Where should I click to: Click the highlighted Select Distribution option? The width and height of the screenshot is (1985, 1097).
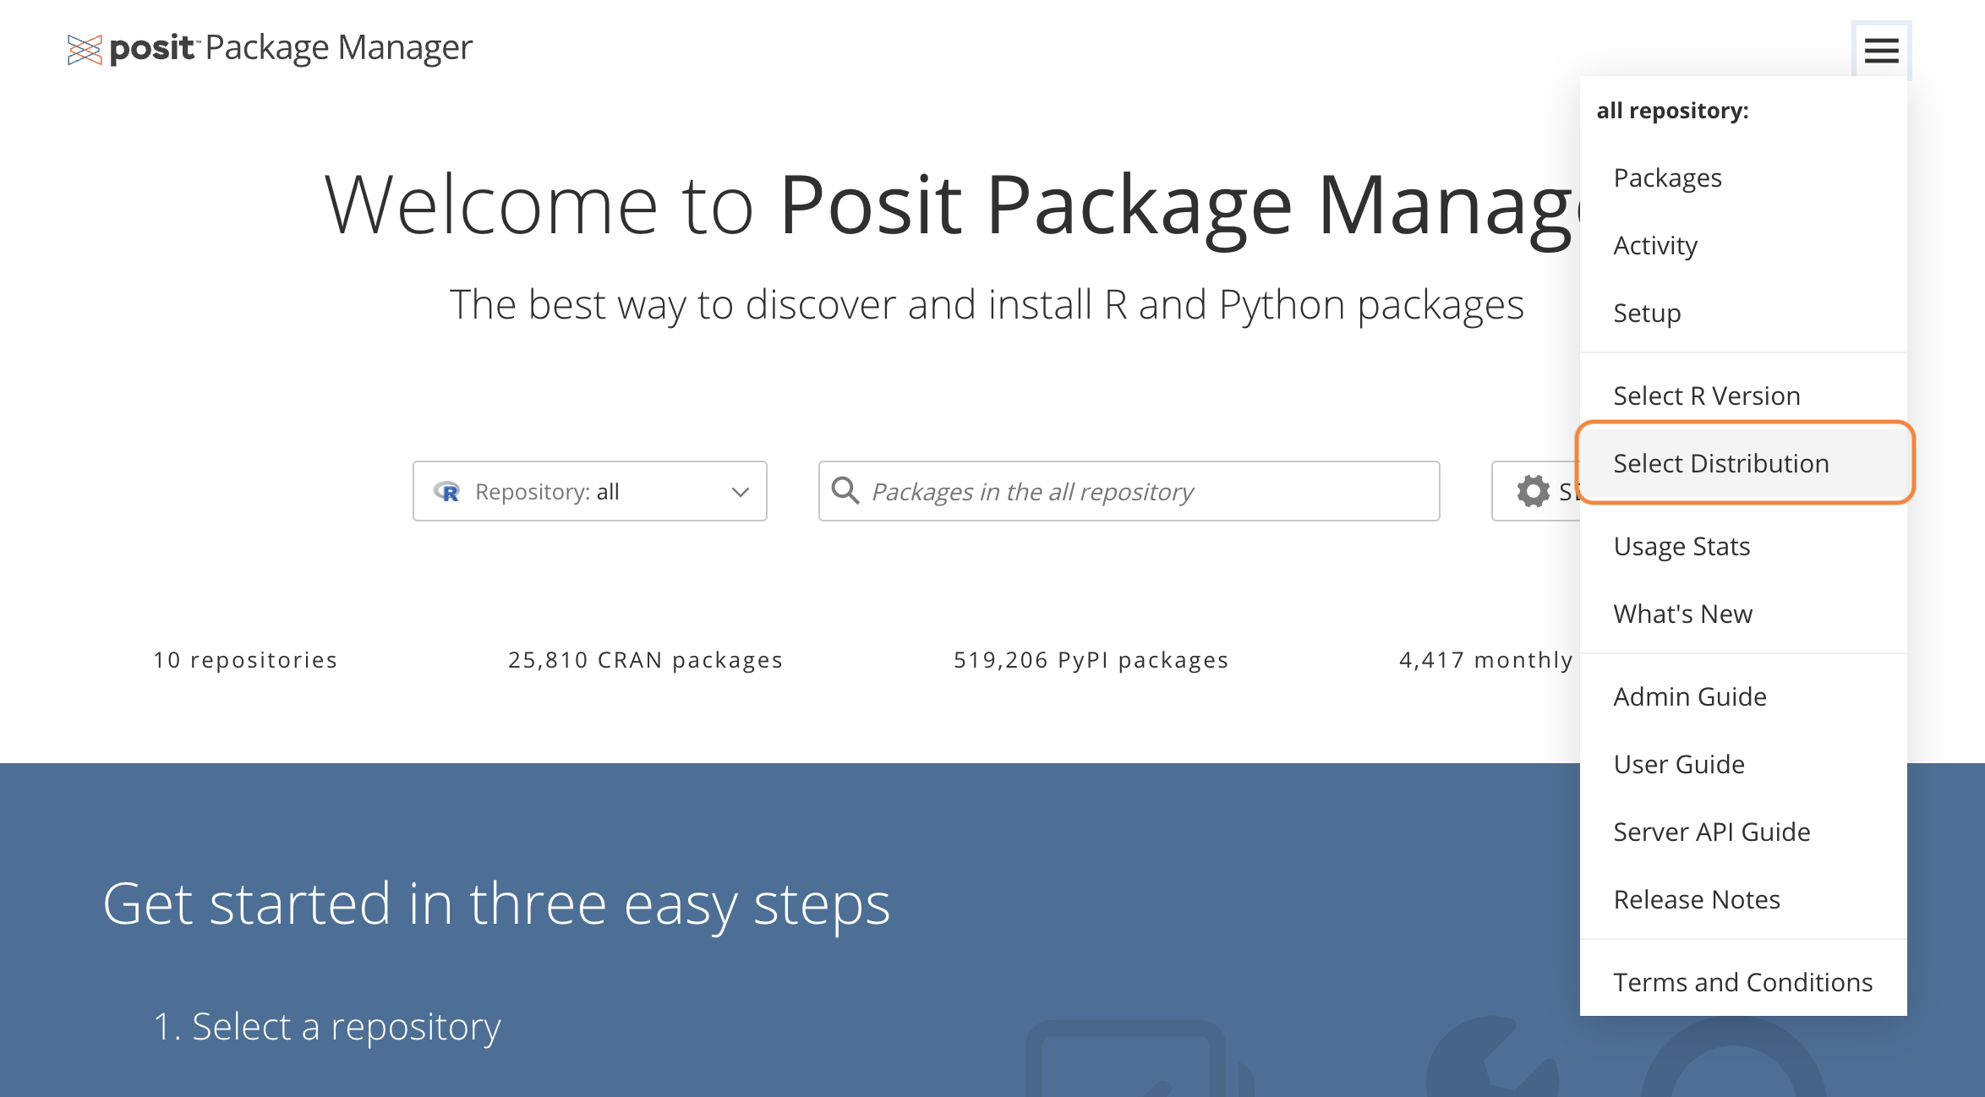1720,463
